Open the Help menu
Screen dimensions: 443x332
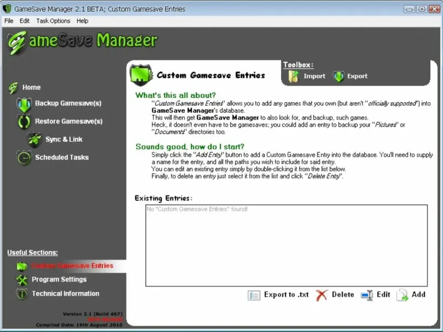(x=82, y=21)
